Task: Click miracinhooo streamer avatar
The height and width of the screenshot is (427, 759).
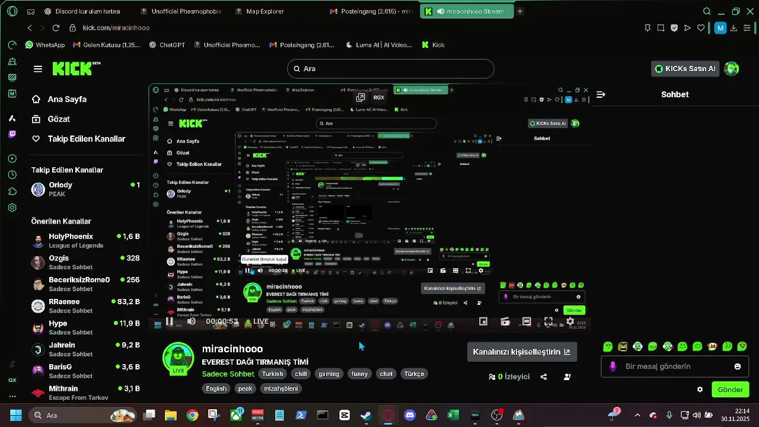Action: click(x=178, y=359)
